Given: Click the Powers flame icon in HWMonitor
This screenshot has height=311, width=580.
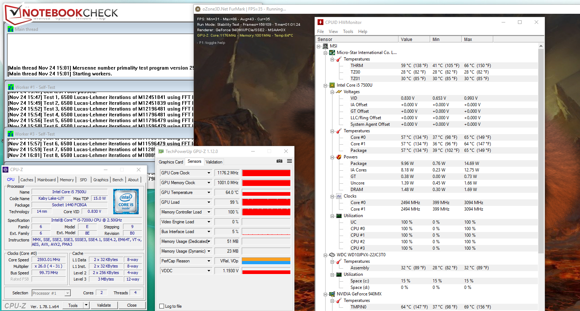Looking at the screenshot, I should coord(339,157).
